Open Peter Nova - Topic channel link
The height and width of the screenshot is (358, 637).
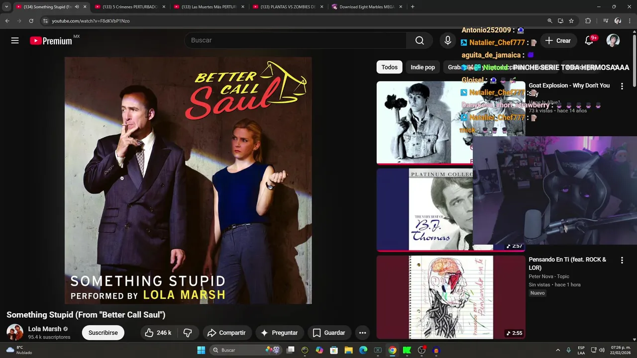[x=549, y=276]
